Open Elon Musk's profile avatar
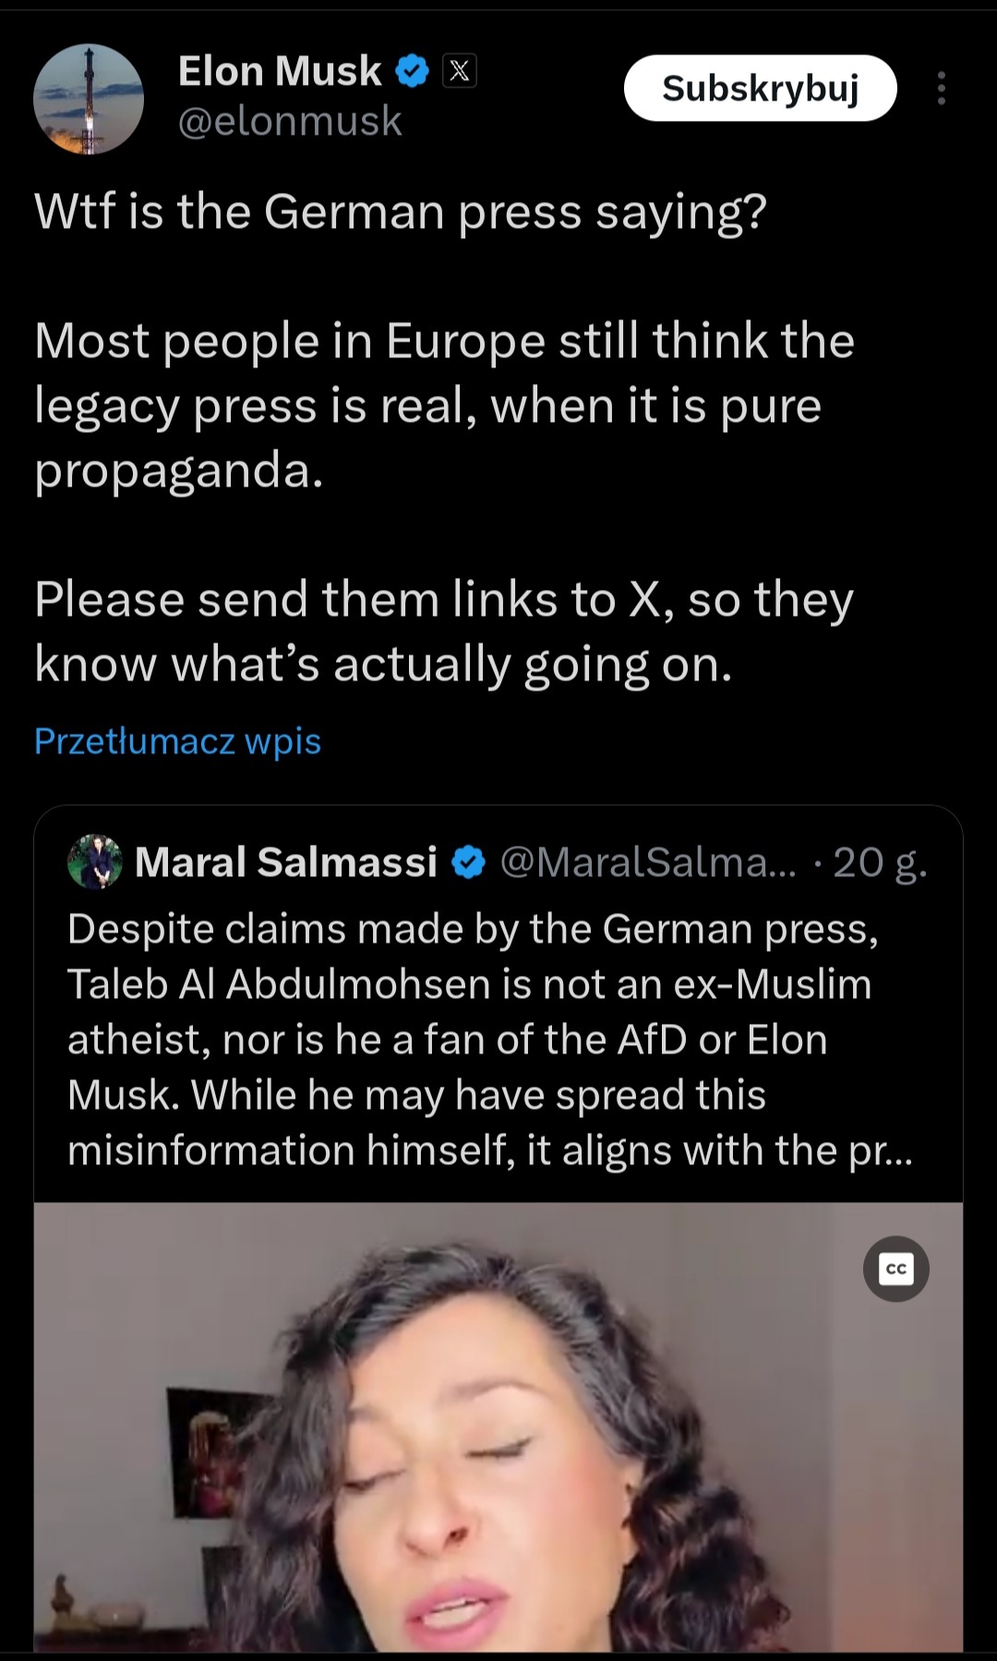The width and height of the screenshot is (997, 1661). click(x=89, y=99)
